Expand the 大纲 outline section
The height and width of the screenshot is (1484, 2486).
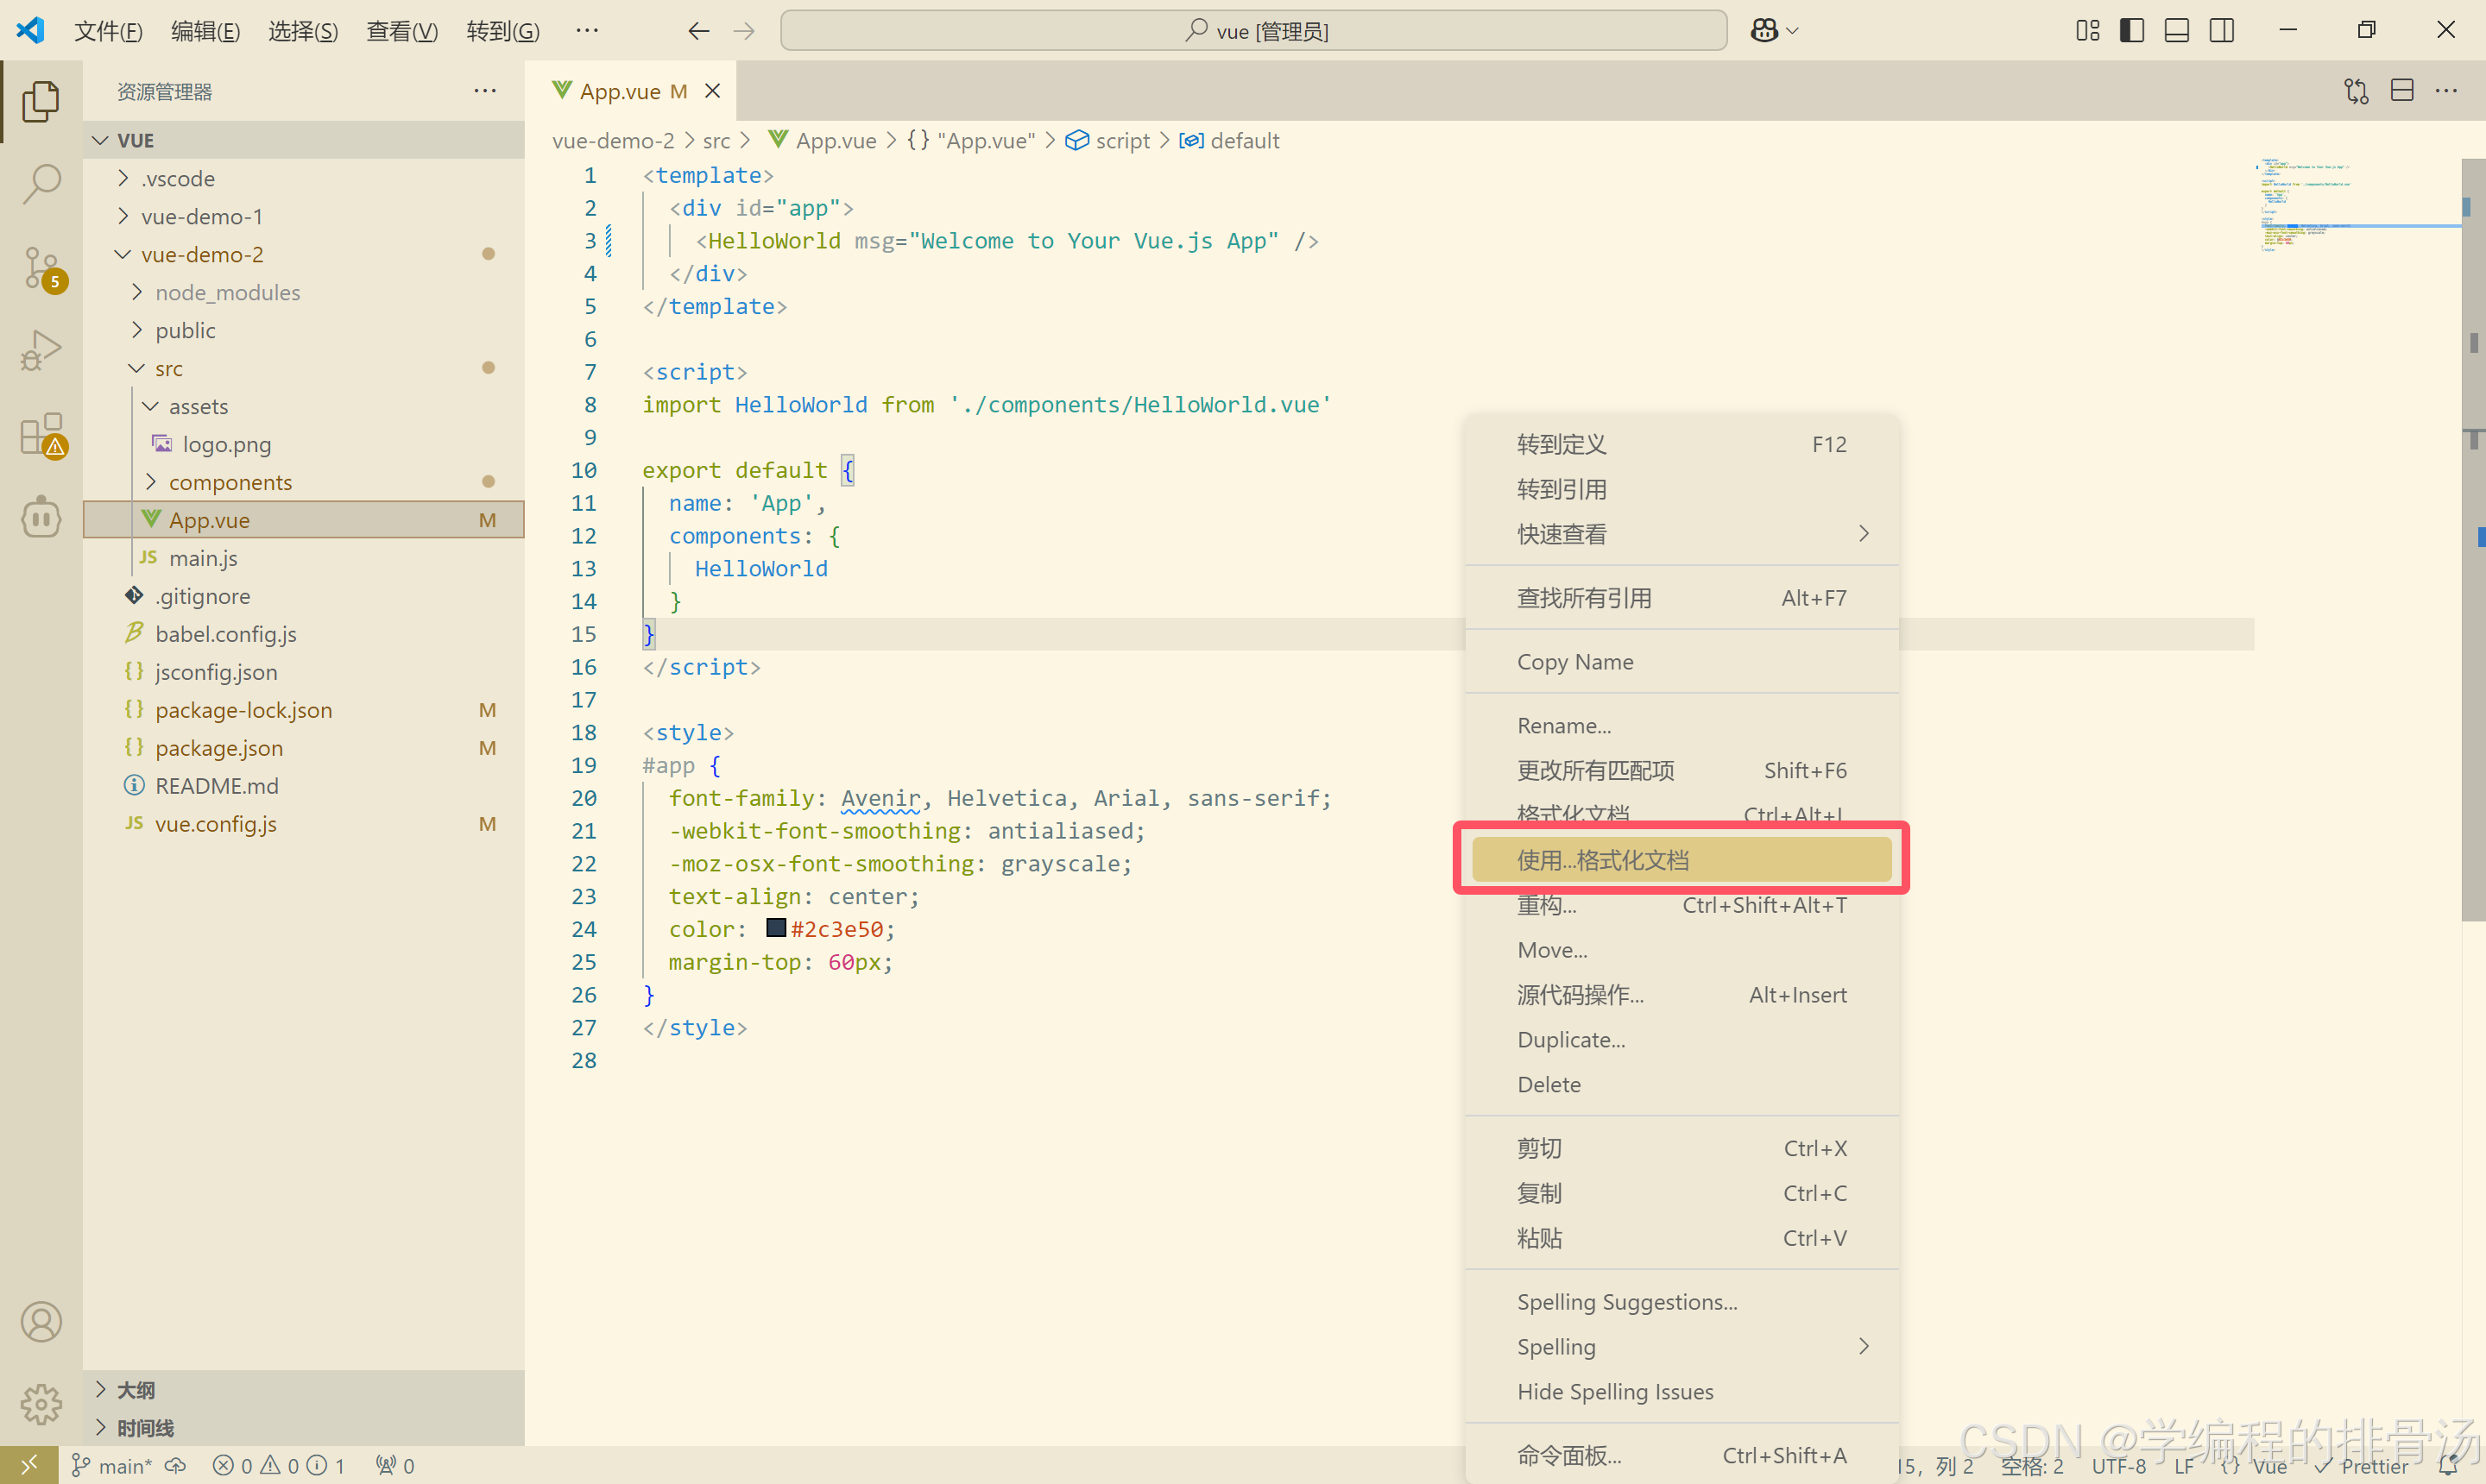click(x=135, y=1389)
